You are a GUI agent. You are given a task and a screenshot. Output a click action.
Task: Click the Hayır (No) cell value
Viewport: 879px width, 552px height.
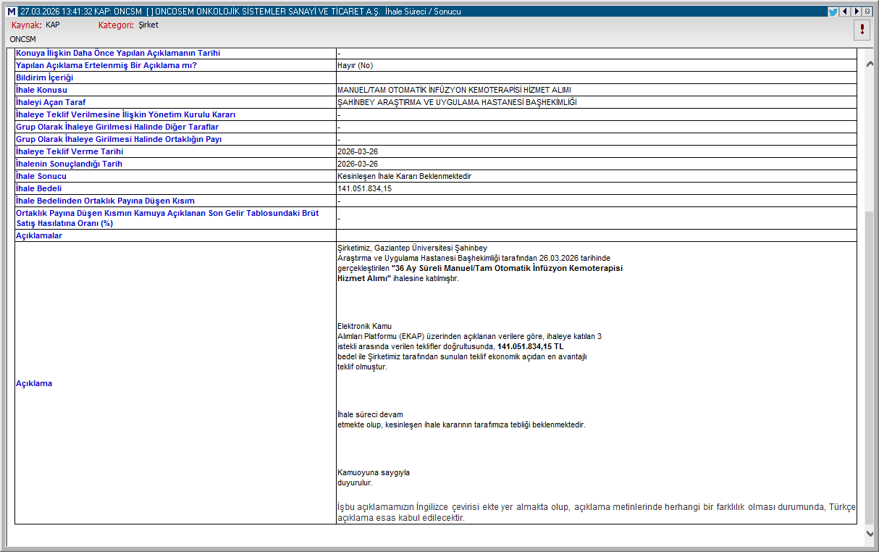pyautogui.click(x=355, y=65)
